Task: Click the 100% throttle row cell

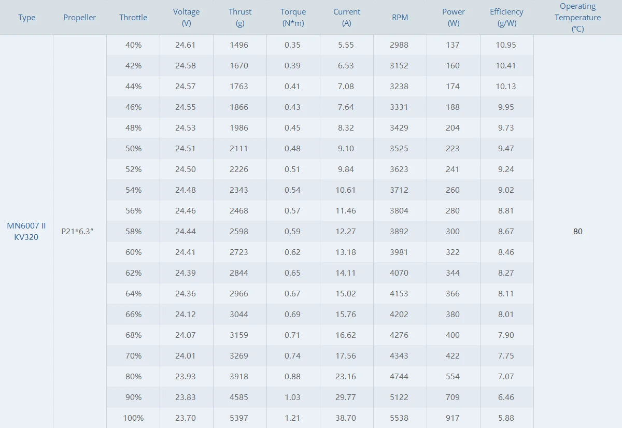Action: coord(133,418)
